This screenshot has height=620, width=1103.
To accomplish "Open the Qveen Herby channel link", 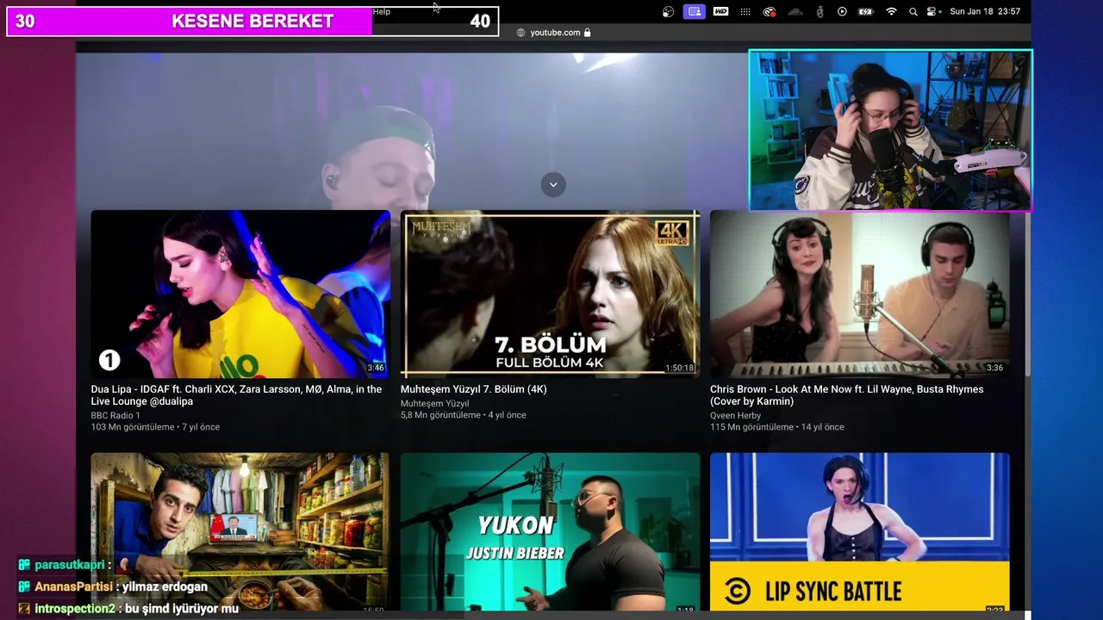I will pyautogui.click(x=736, y=416).
